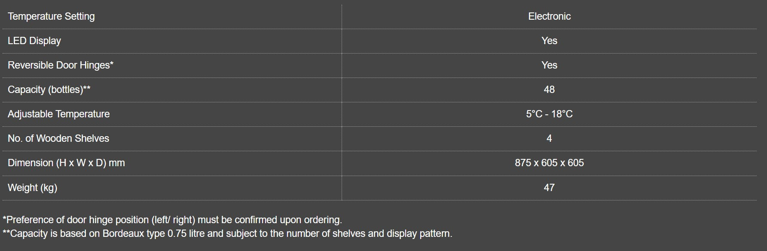Screen dimensions: 767x251
Task: Click the LED Display label
Action: 34,41
